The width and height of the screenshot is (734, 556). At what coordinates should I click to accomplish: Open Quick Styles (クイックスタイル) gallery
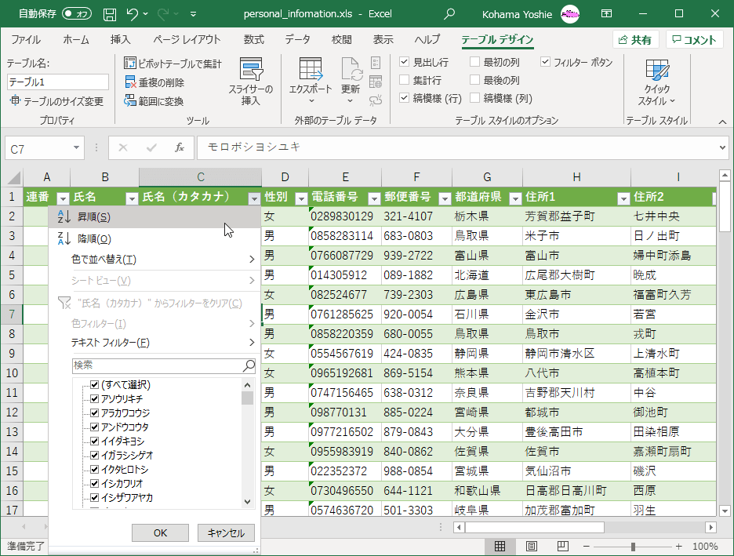coord(657,82)
